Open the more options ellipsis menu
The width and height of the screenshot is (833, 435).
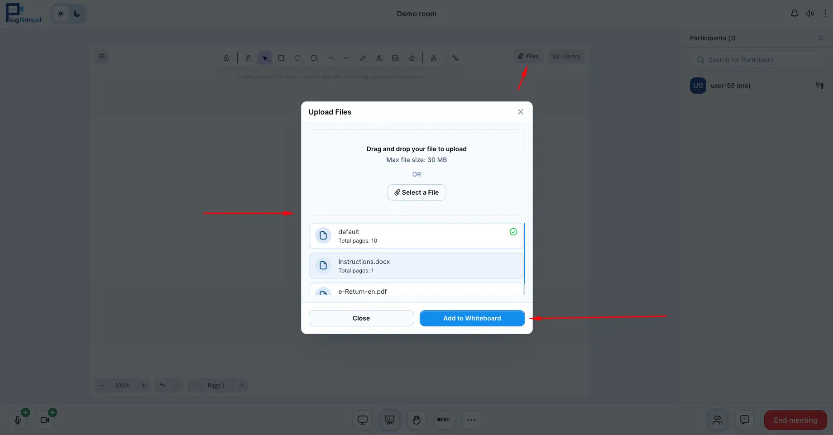[x=471, y=420]
